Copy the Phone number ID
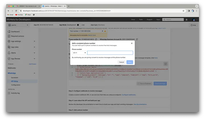The height and width of the screenshot is (120, 205). click(96, 39)
